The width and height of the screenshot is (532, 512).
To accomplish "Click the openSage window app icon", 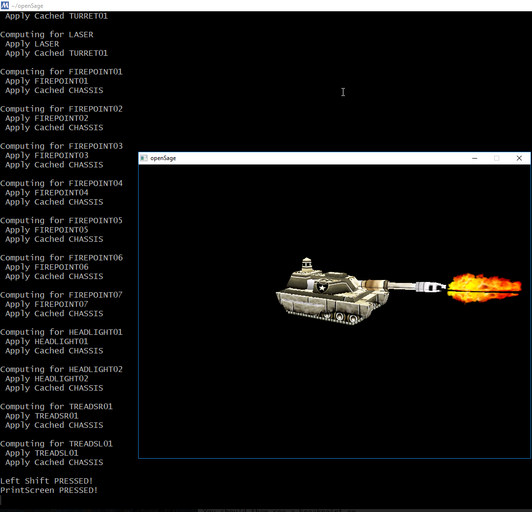I will tap(144, 158).
